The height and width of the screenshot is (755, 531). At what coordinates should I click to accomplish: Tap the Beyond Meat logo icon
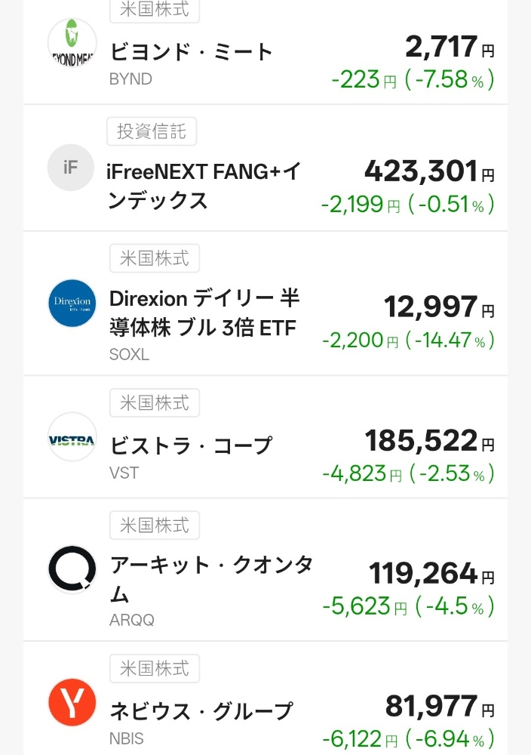click(x=72, y=43)
